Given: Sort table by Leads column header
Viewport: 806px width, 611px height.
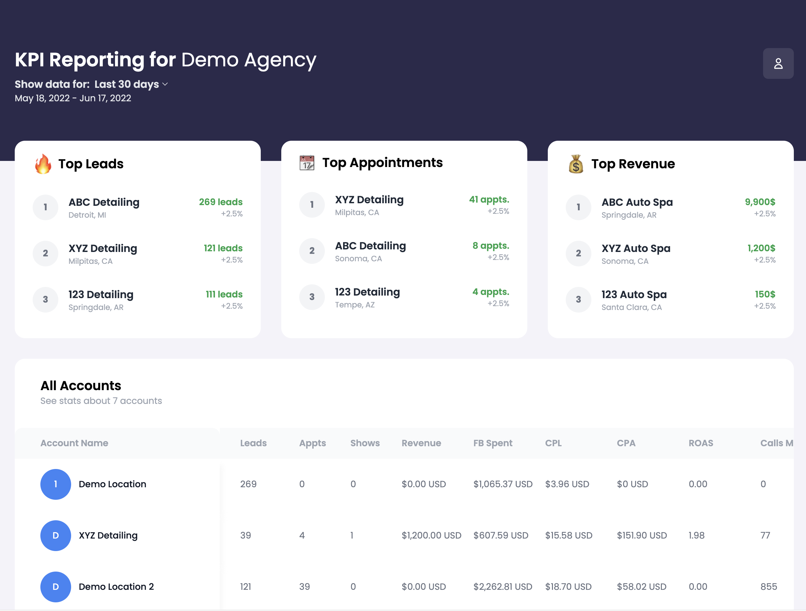Looking at the screenshot, I should (253, 443).
